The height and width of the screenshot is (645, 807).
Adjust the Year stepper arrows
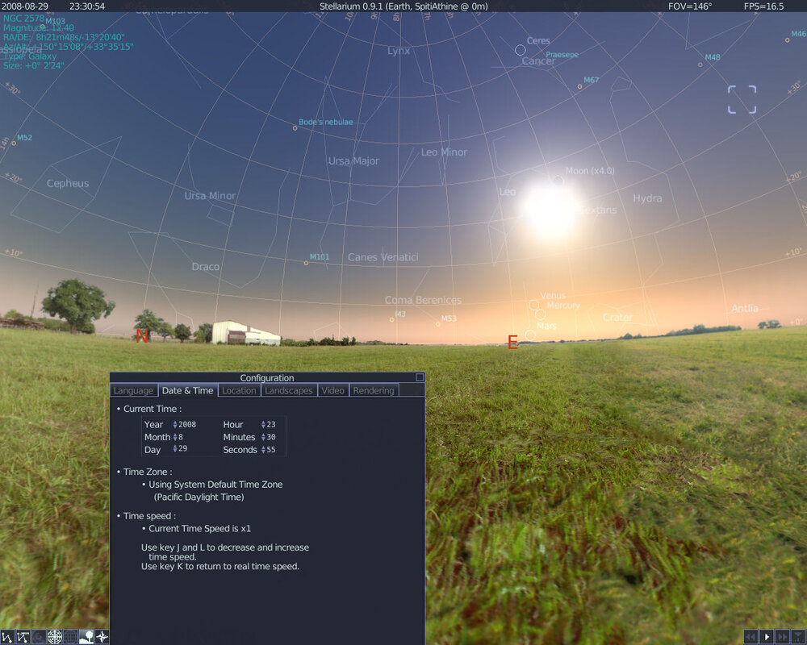[x=175, y=424]
